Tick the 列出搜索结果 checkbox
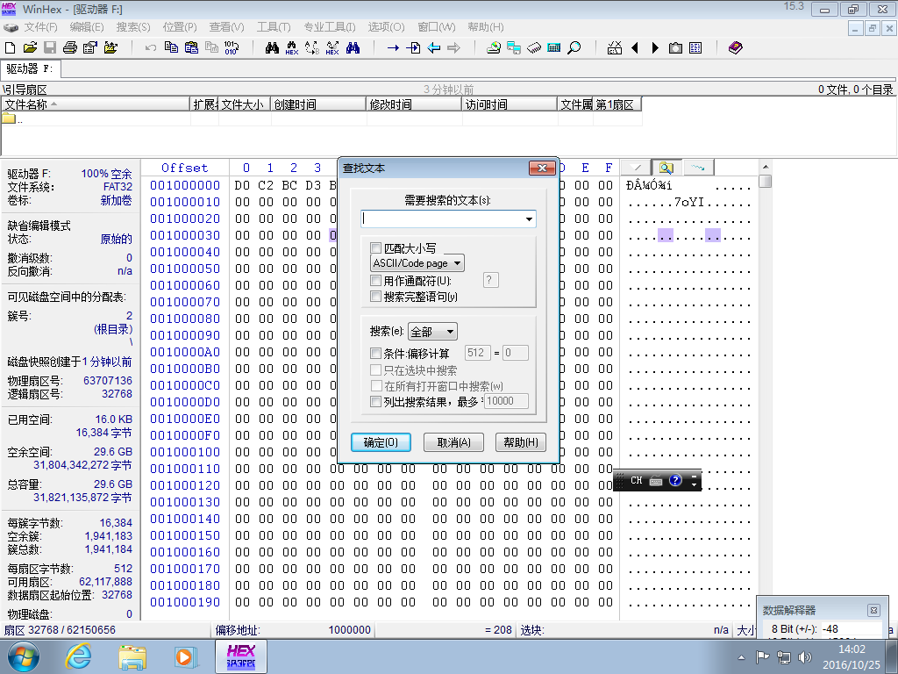This screenshot has height=674, width=898. point(375,401)
